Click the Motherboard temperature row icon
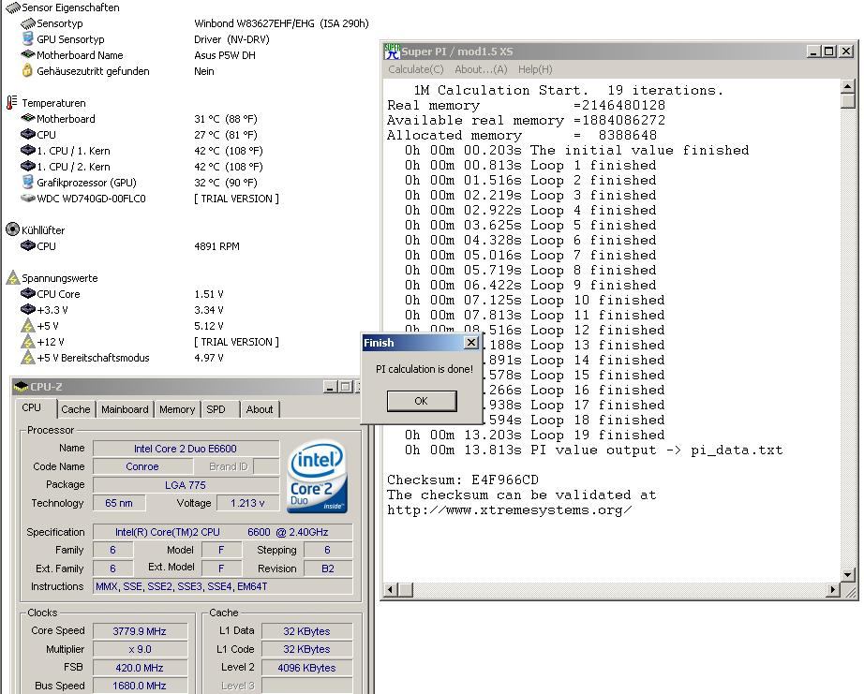Image resolution: width=864 pixels, height=694 pixels. pyautogui.click(x=27, y=118)
